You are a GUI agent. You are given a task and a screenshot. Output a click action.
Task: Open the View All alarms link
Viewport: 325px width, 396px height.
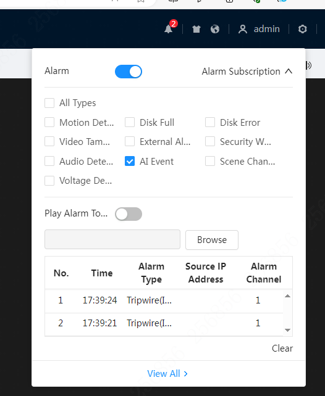(x=167, y=374)
